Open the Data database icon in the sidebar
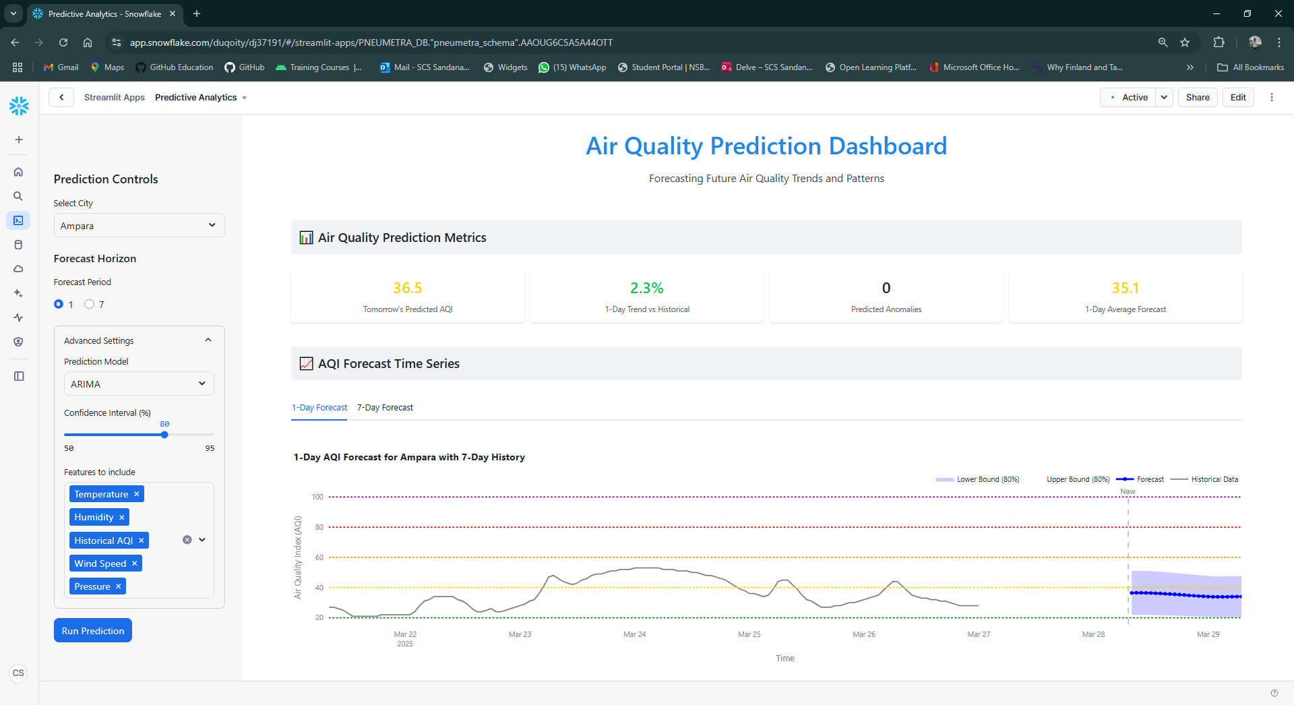This screenshot has width=1294, height=705. (18, 245)
